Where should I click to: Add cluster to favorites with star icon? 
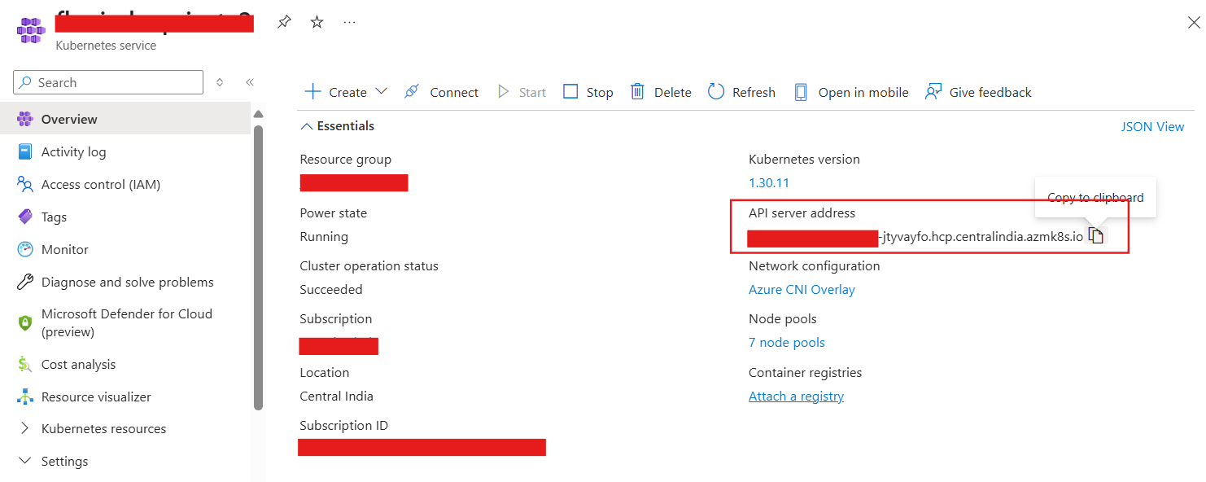pyautogui.click(x=317, y=22)
